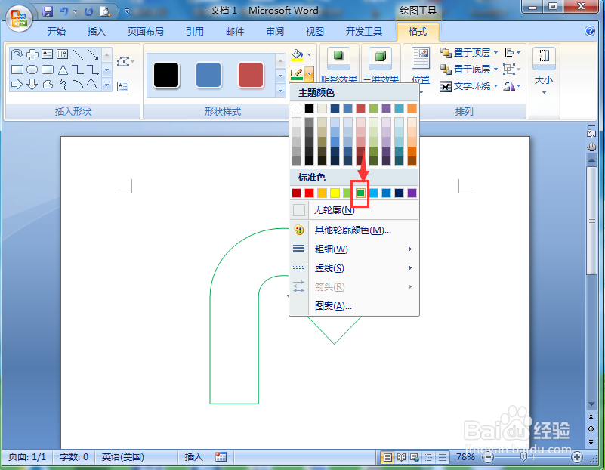Pick the cross shape in the gallery
Image resolution: width=605 pixels, height=470 pixels.
(x=32, y=55)
